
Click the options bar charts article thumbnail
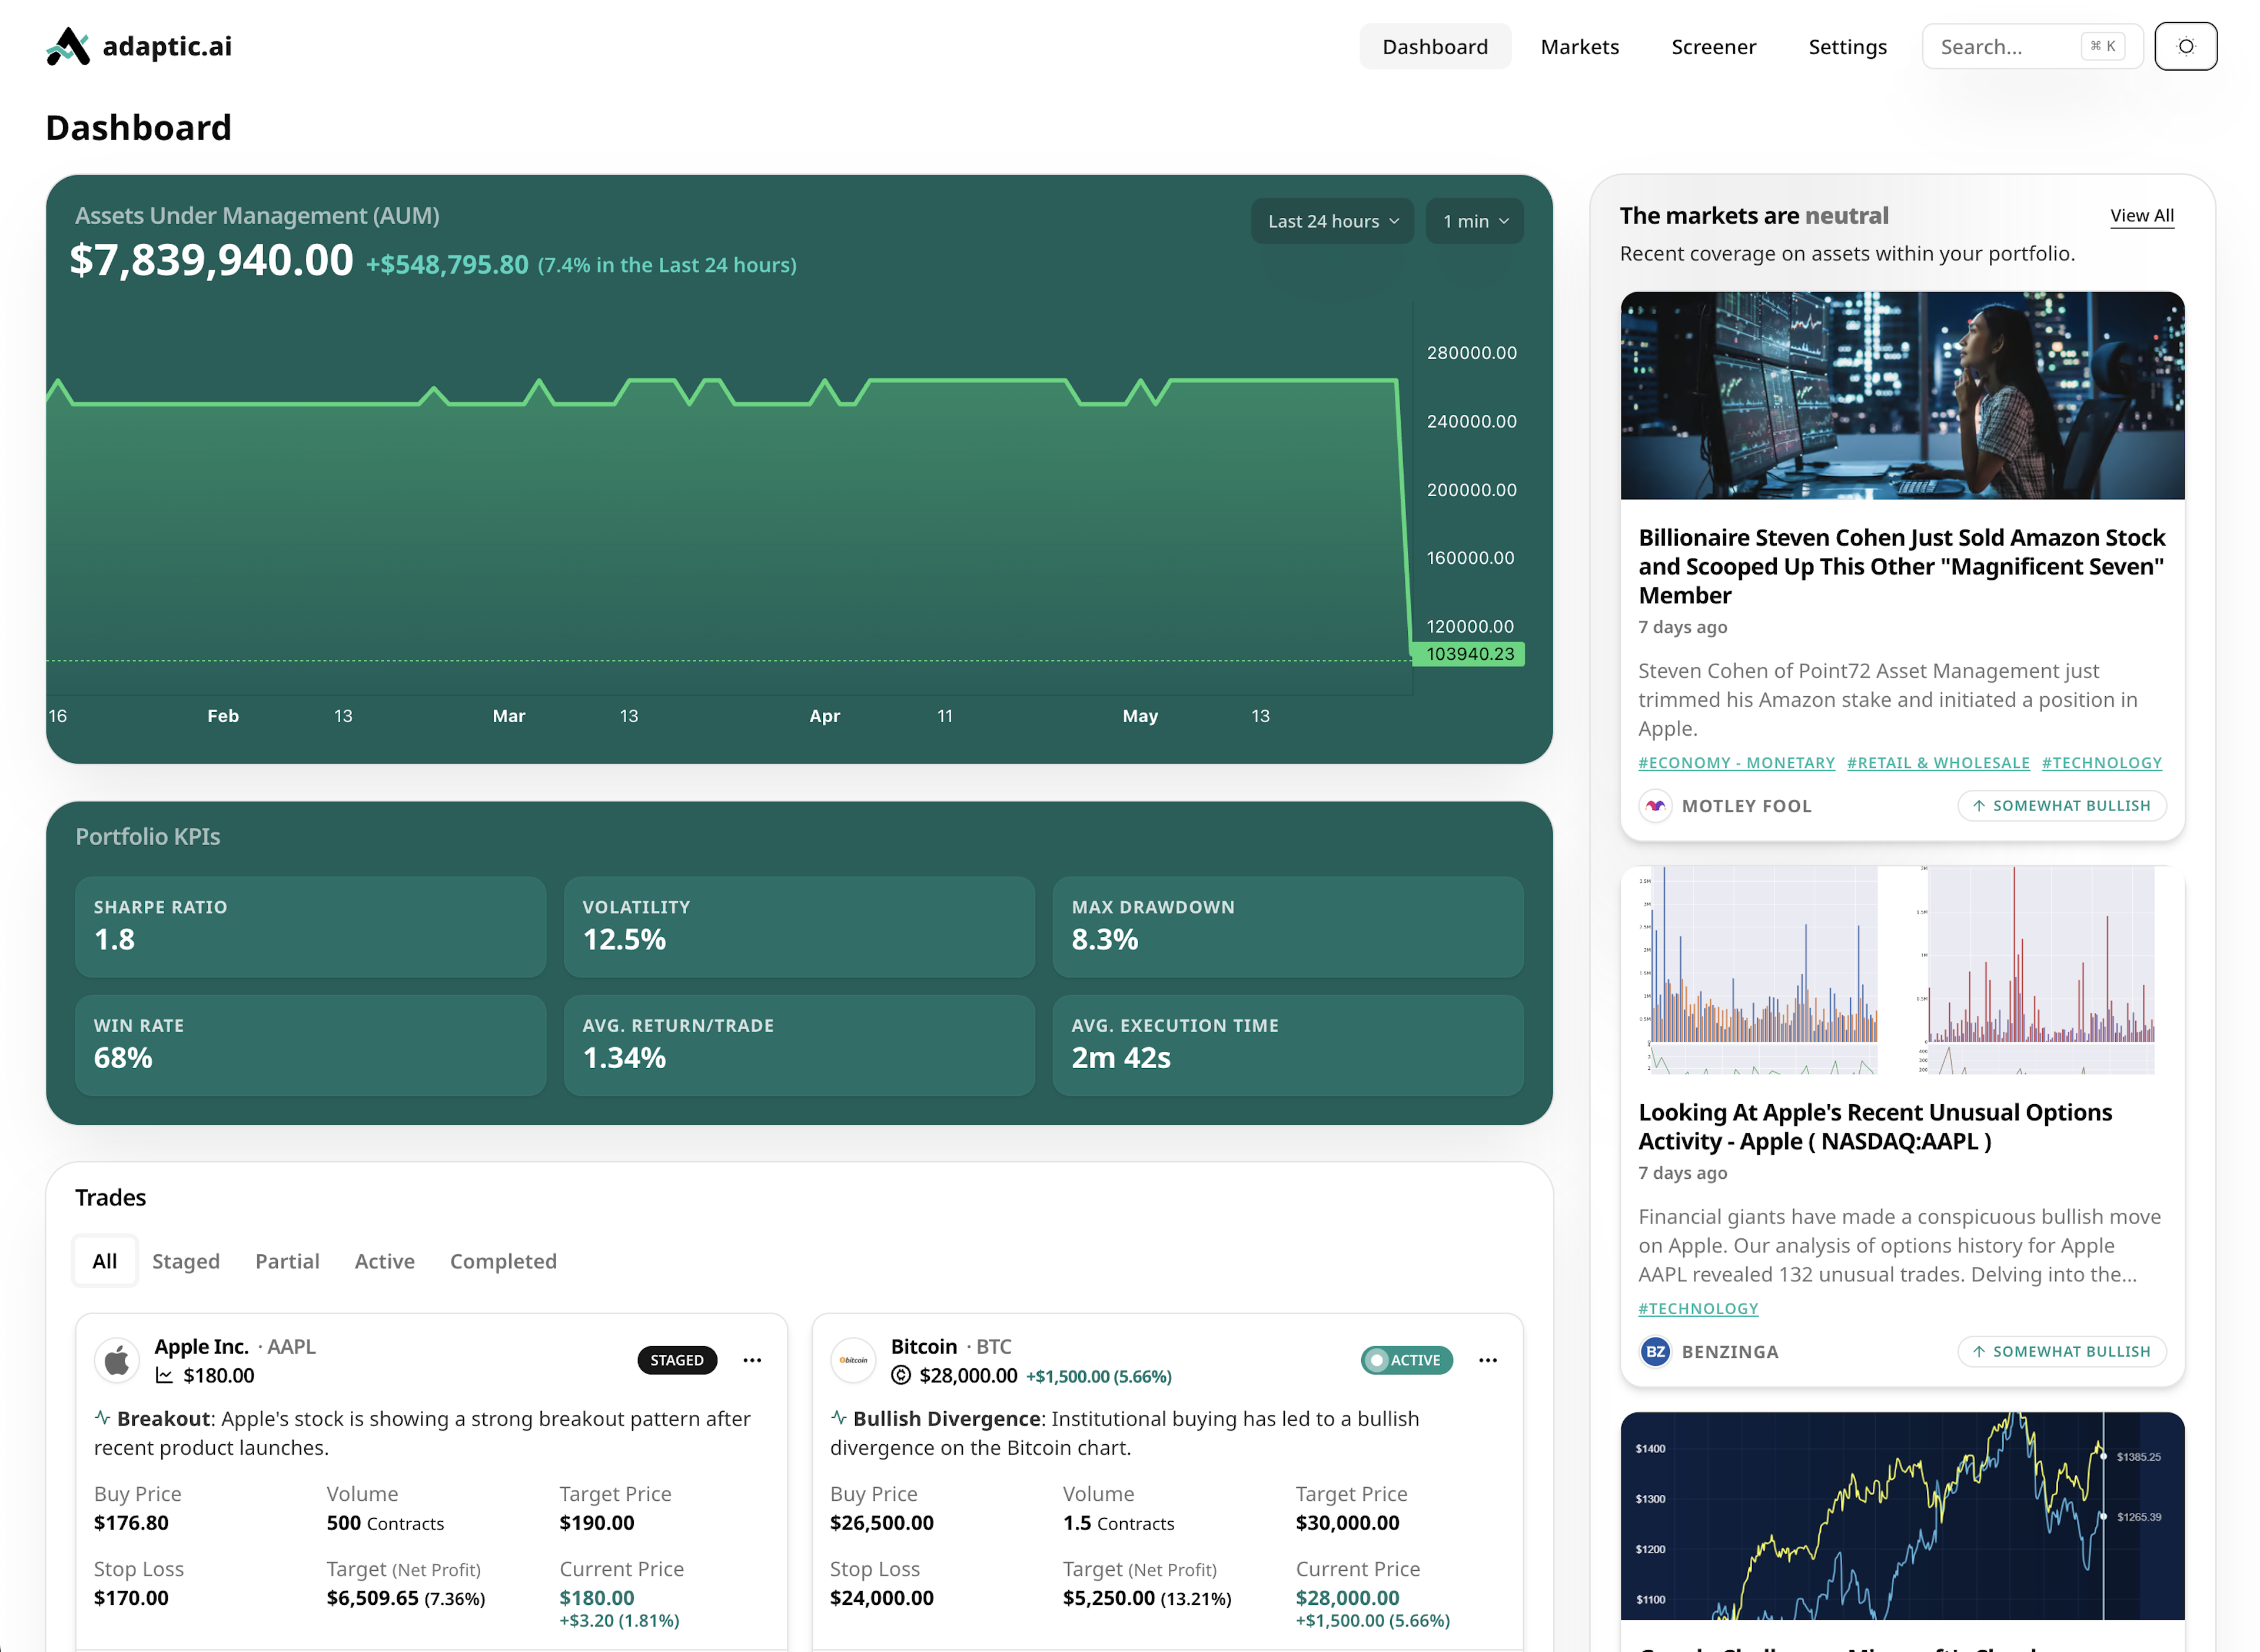click(1902, 970)
